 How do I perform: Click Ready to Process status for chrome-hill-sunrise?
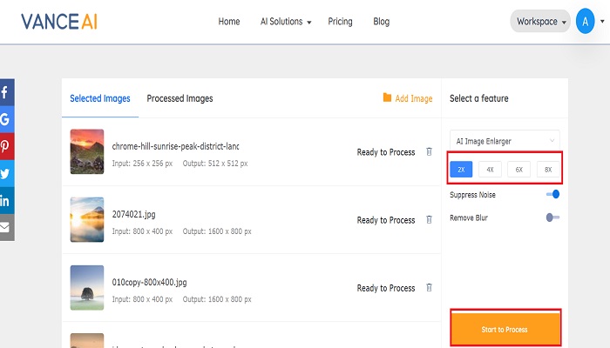pyautogui.click(x=386, y=152)
